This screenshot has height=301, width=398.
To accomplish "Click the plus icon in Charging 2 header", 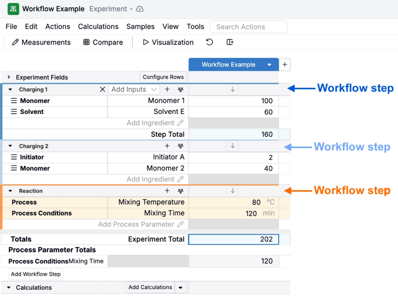I will (167, 146).
